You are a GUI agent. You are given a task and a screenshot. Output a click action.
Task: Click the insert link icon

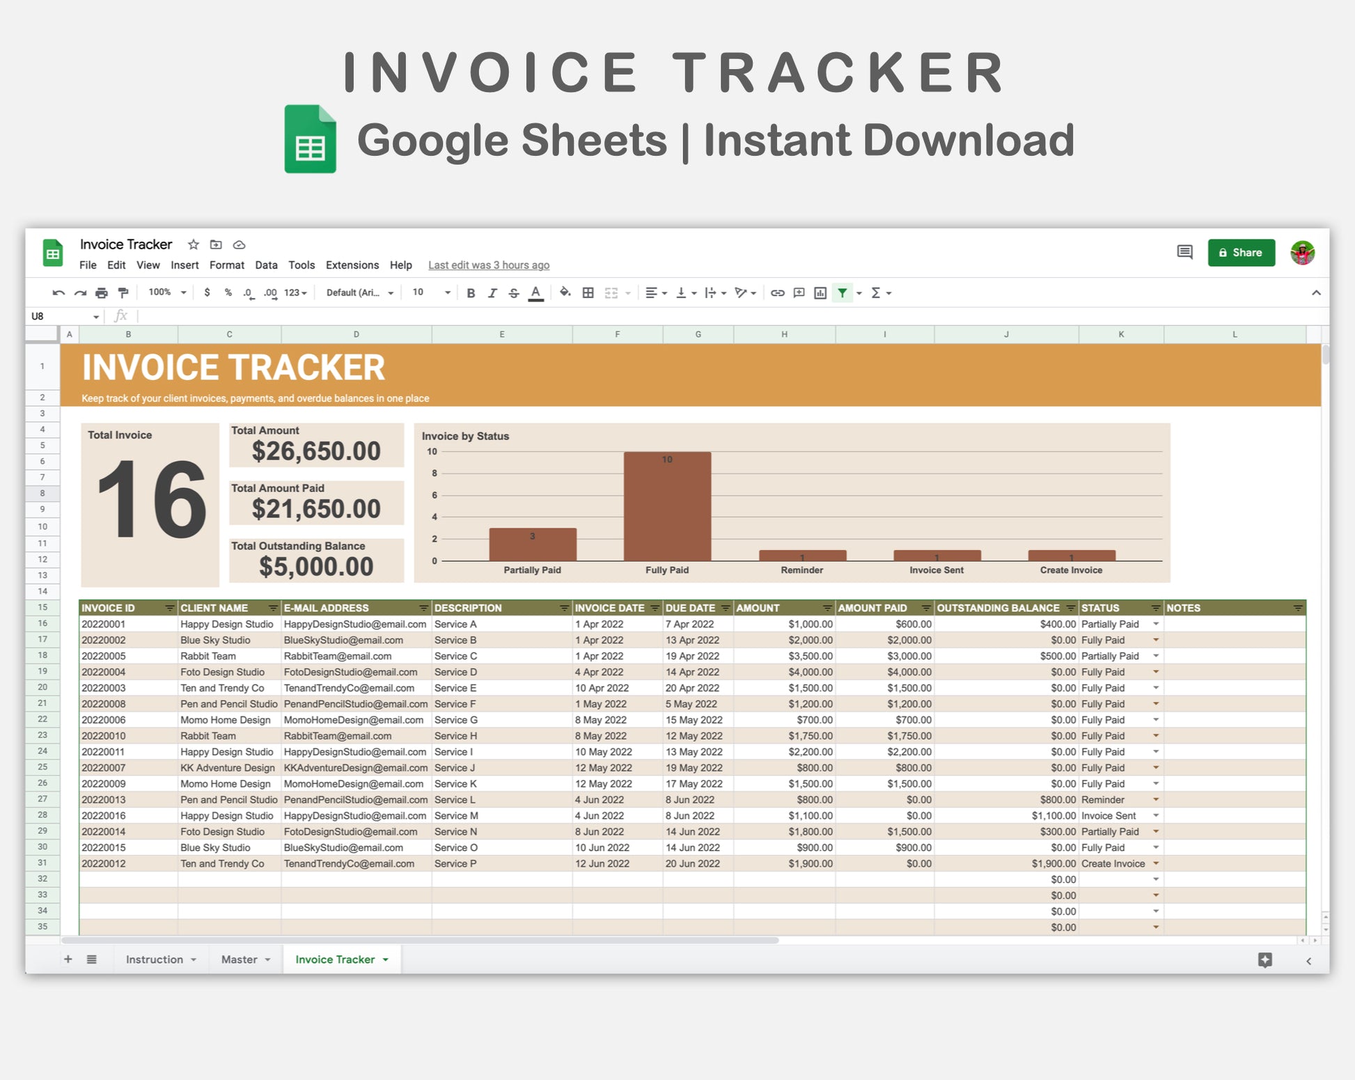[x=777, y=293]
